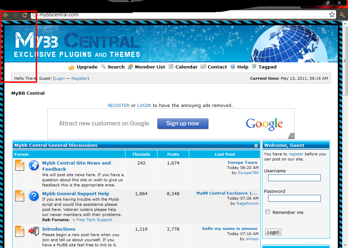The width and height of the screenshot is (348, 248).
Task: Click the Username input field
Action: [x=294, y=178]
